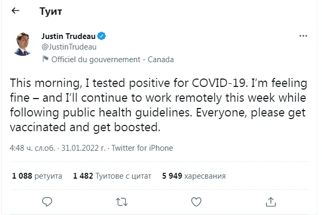The height and width of the screenshot is (215, 322).
Task: Open the 1 482 Туитове с цитат list
Action: coord(112,175)
